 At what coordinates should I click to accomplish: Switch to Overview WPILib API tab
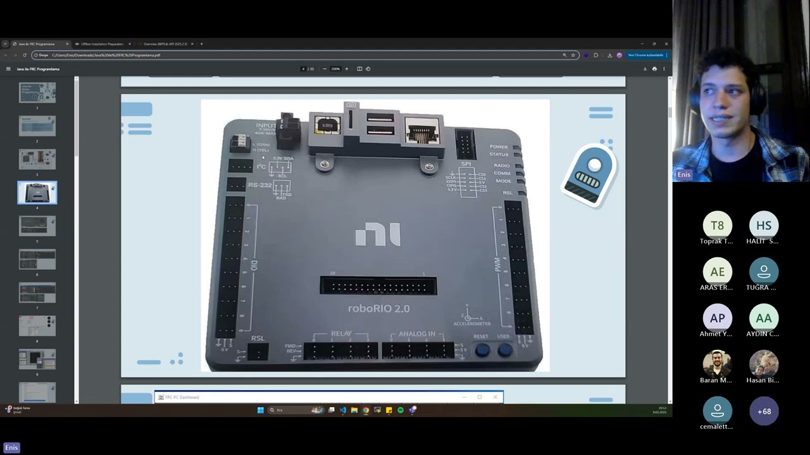coord(166,44)
